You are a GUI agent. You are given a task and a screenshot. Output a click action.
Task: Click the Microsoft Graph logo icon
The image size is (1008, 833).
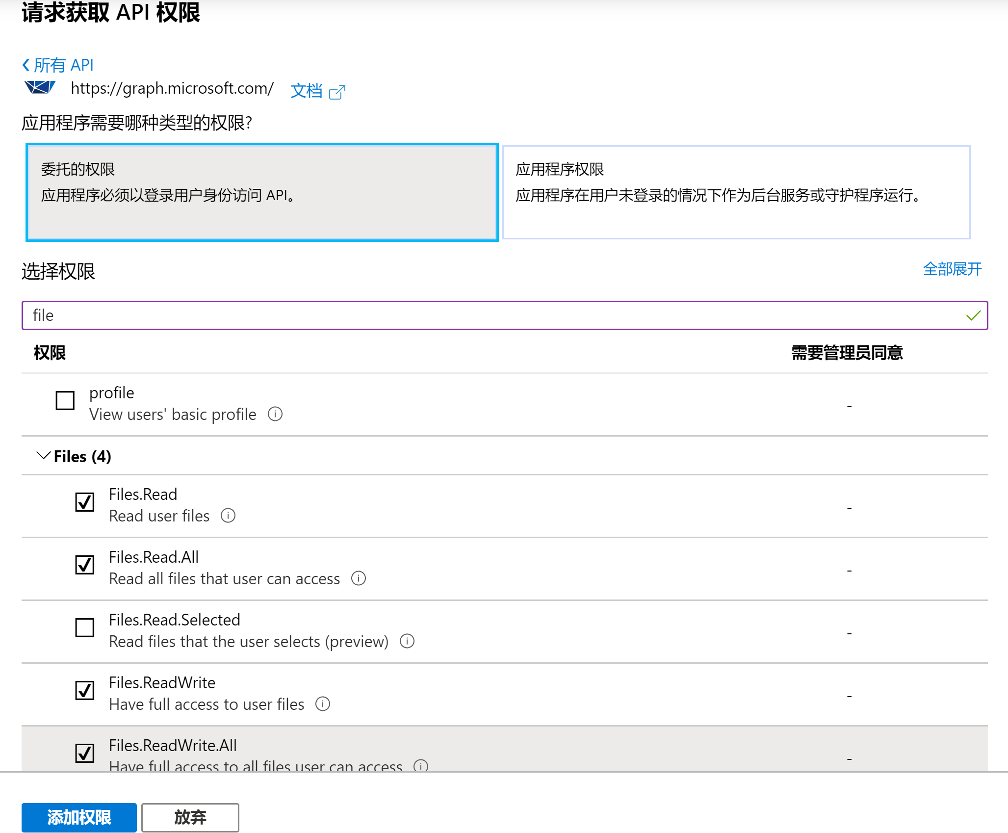[x=40, y=87]
